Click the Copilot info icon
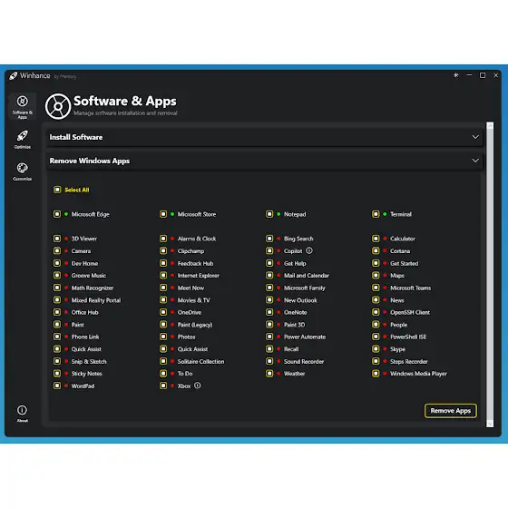The image size is (508, 508). pyautogui.click(x=309, y=250)
